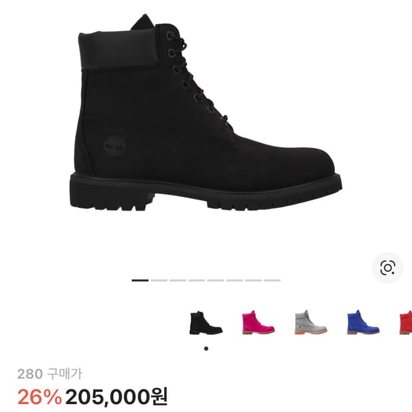Image resolution: width=412 pixels, height=412 pixels.
Task: Click the 205,000원 price text
Action: pyautogui.click(x=116, y=397)
